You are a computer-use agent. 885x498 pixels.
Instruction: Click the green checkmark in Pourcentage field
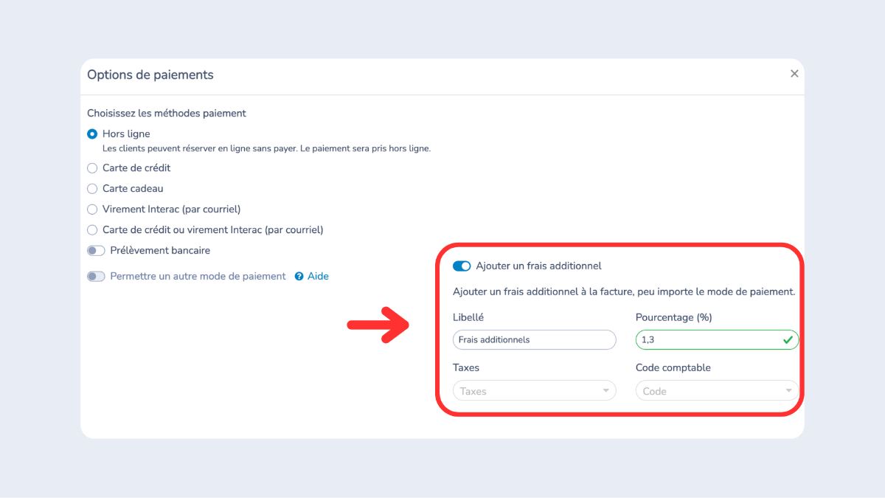788,340
